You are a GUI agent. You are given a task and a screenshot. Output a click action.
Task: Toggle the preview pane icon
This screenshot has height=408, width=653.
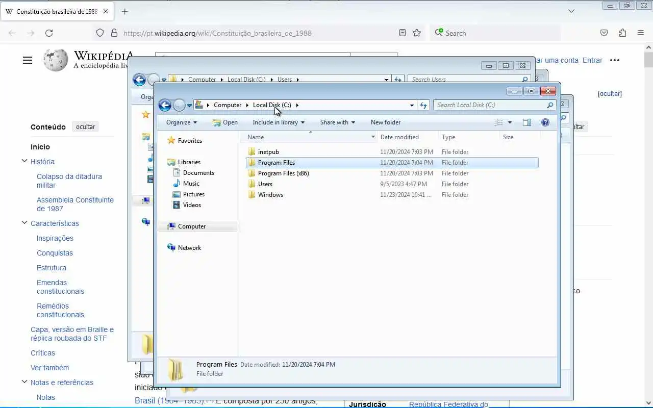(x=527, y=122)
